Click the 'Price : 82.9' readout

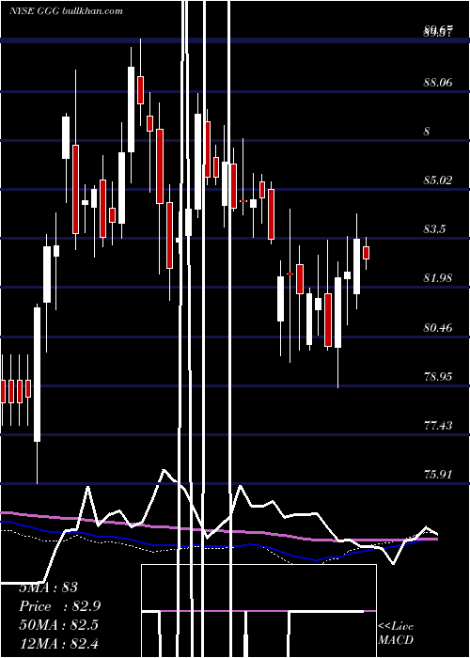[60, 606]
